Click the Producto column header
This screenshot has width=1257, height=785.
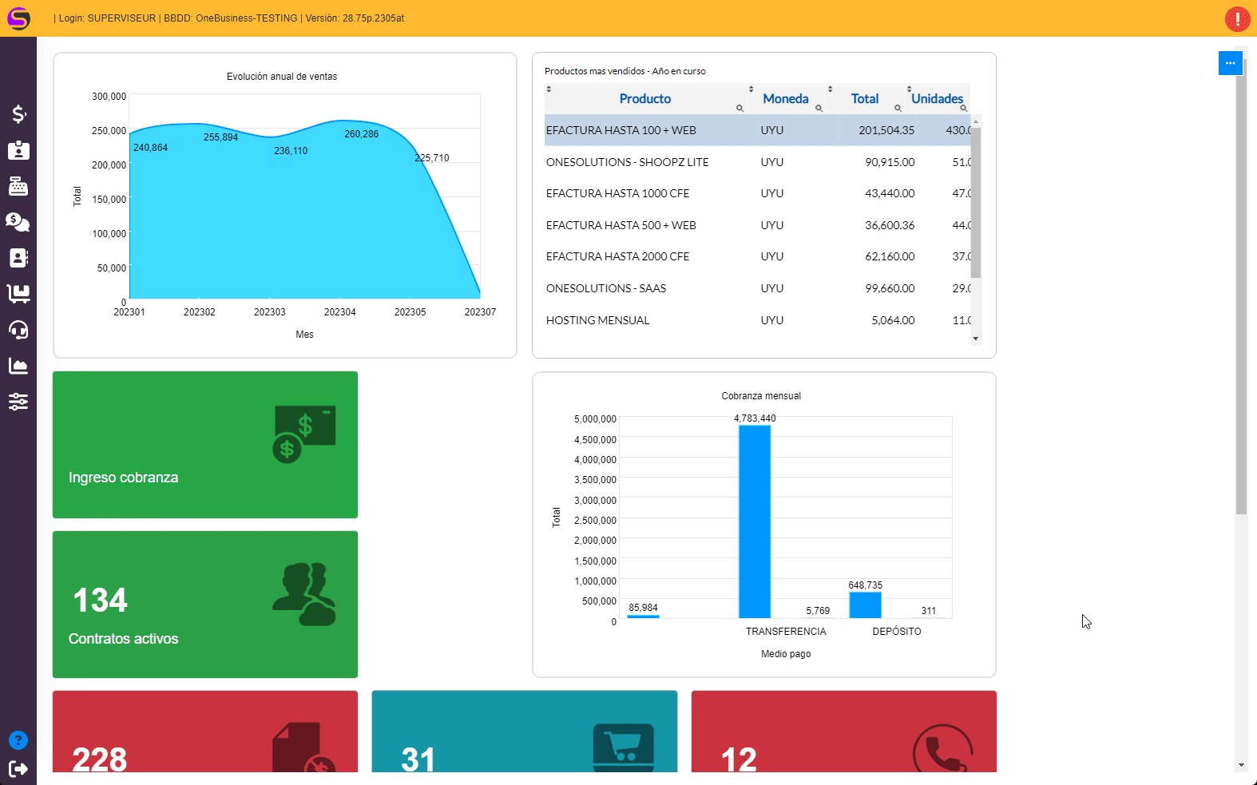[644, 99]
